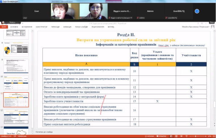Click 'Назва показника' table header cell
Viewport: 216px width, 138px height.
86,55
